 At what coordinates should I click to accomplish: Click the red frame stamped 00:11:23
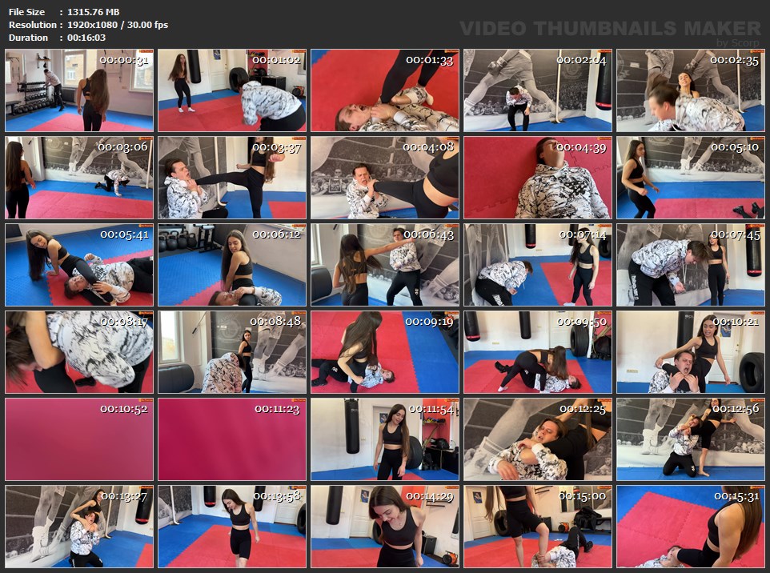pyautogui.click(x=232, y=439)
